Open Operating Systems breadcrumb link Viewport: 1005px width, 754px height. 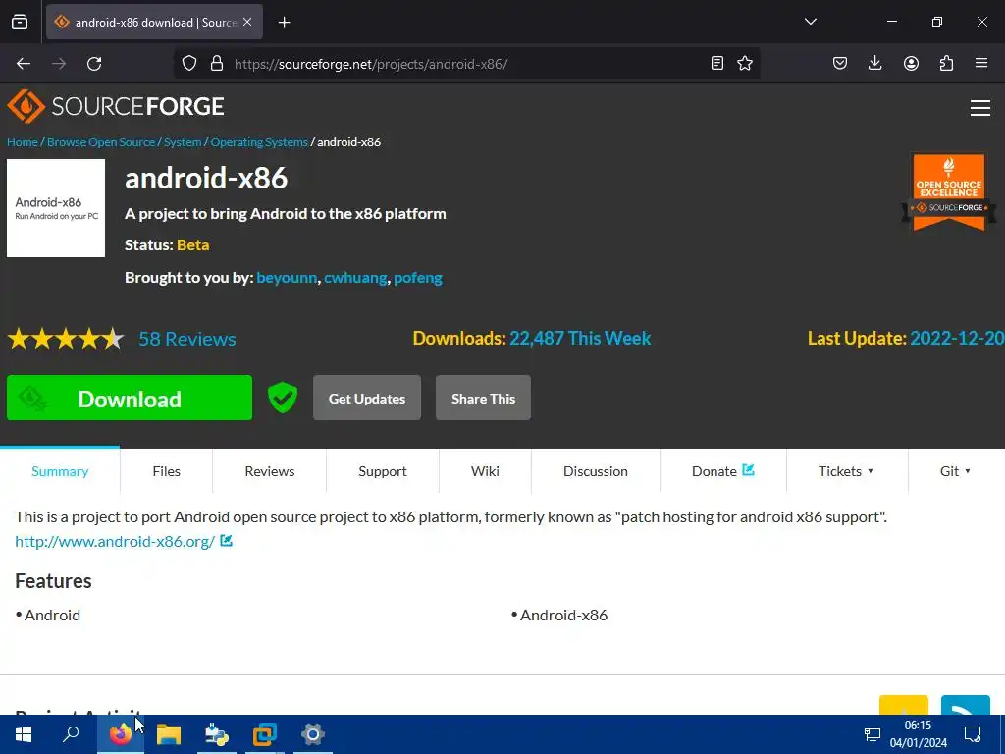(x=259, y=142)
